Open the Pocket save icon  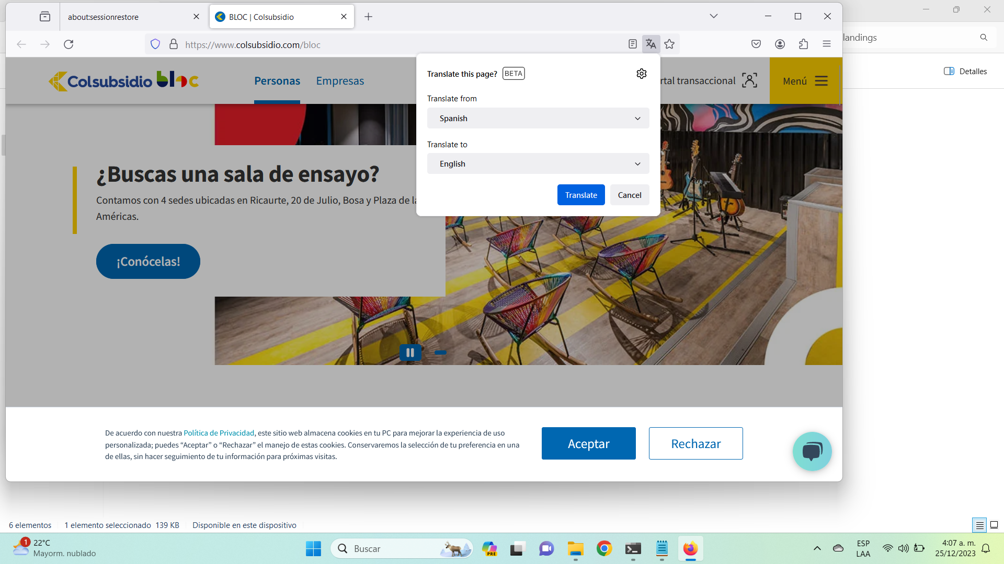click(x=756, y=44)
